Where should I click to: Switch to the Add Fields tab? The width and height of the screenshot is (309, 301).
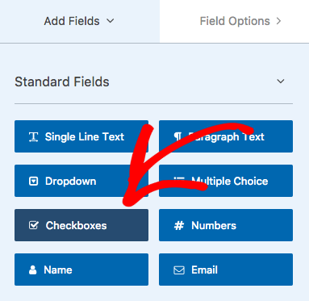click(x=80, y=21)
